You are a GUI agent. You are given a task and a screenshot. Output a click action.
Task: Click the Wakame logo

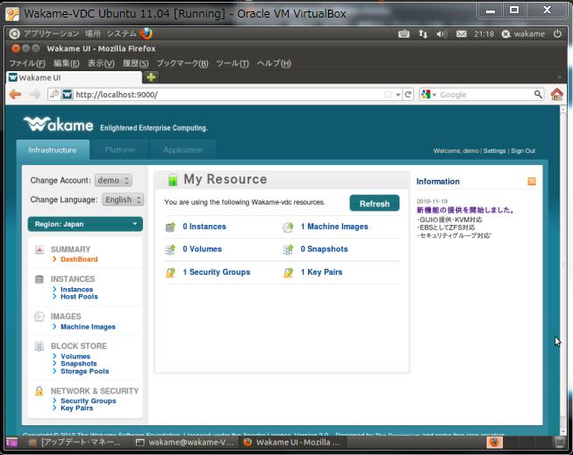59,125
